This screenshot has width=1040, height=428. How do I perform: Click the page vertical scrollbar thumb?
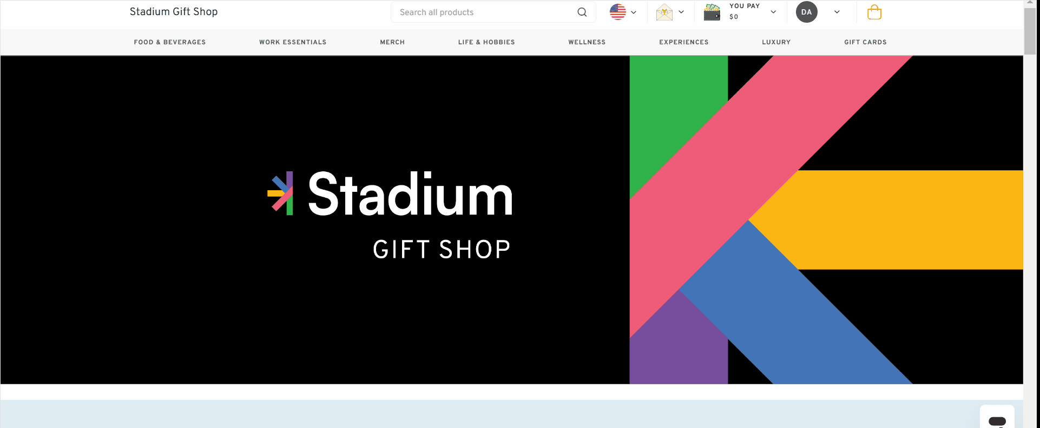(1030, 31)
